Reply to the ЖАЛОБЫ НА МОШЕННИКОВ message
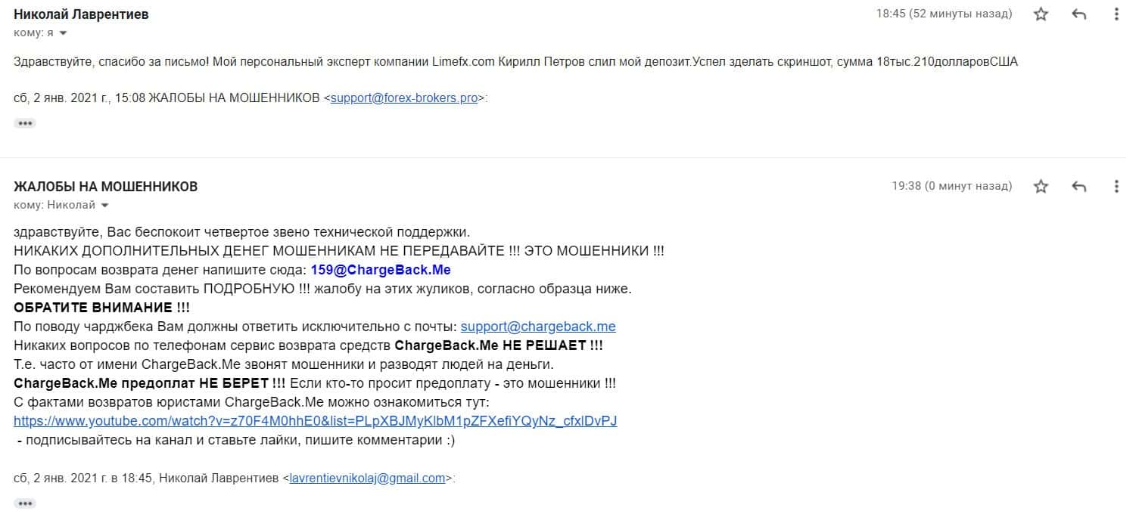The height and width of the screenshot is (511, 1139). pos(1080,187)
